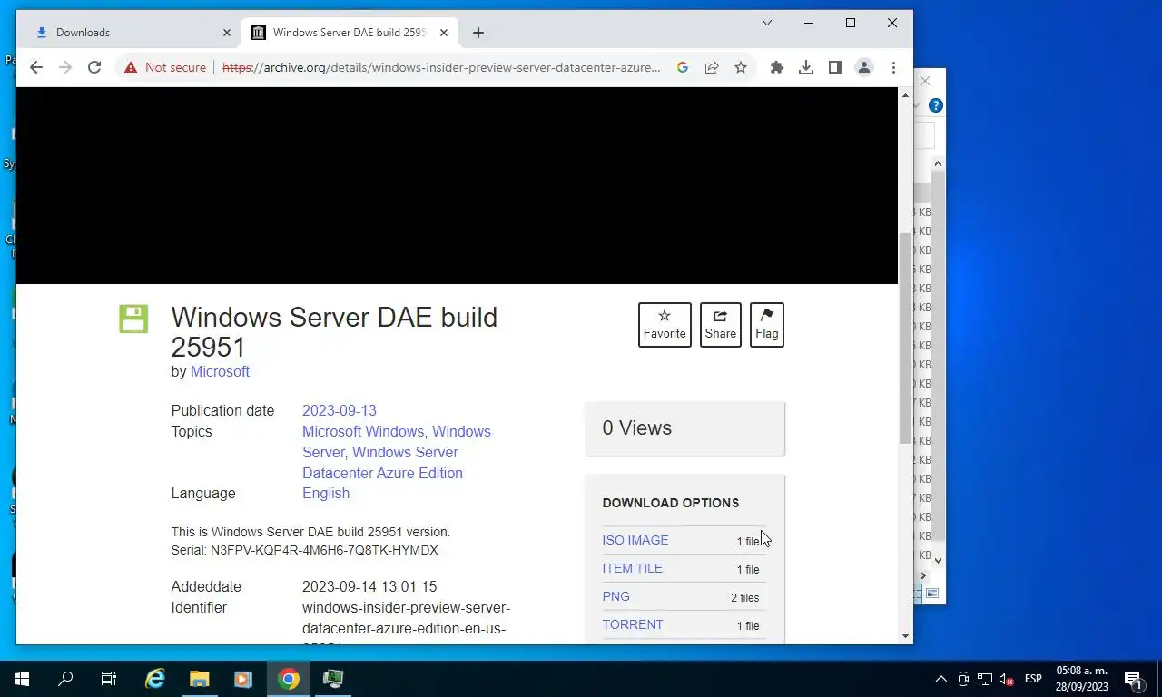Click the muted volume tray icon
The width and height of the screenshot is (1162, 697).
(x=1007, y=679)
